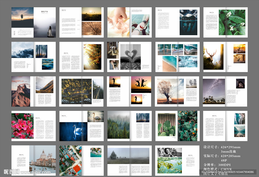Select the lily of the valley photo
Image resolution: width=259 pixels, height=177 pixels.
point(232,22)
